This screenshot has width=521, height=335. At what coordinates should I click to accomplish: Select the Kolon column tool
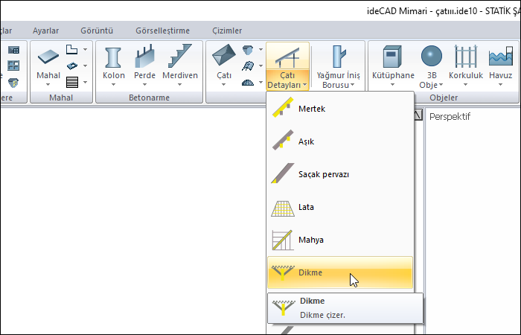(114, 66)
